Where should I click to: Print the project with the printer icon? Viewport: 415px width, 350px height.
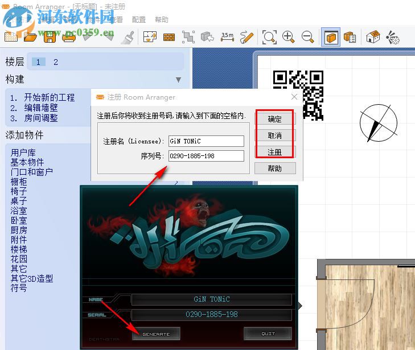coord(69,37)
